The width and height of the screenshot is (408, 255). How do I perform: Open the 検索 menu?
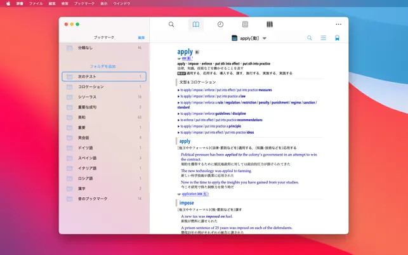[x=65, y=4]
